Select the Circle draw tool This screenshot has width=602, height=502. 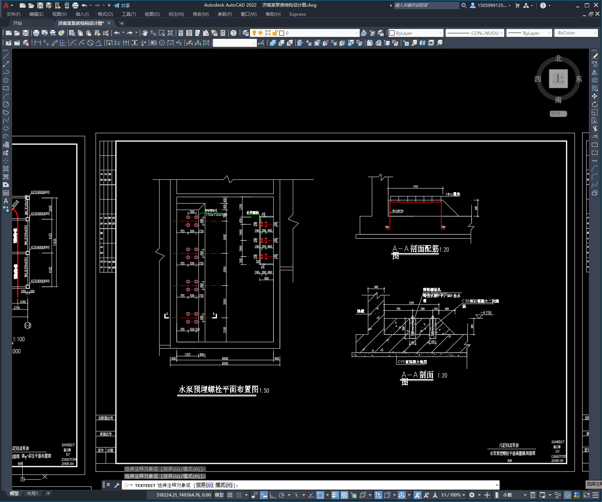(6, 104)
